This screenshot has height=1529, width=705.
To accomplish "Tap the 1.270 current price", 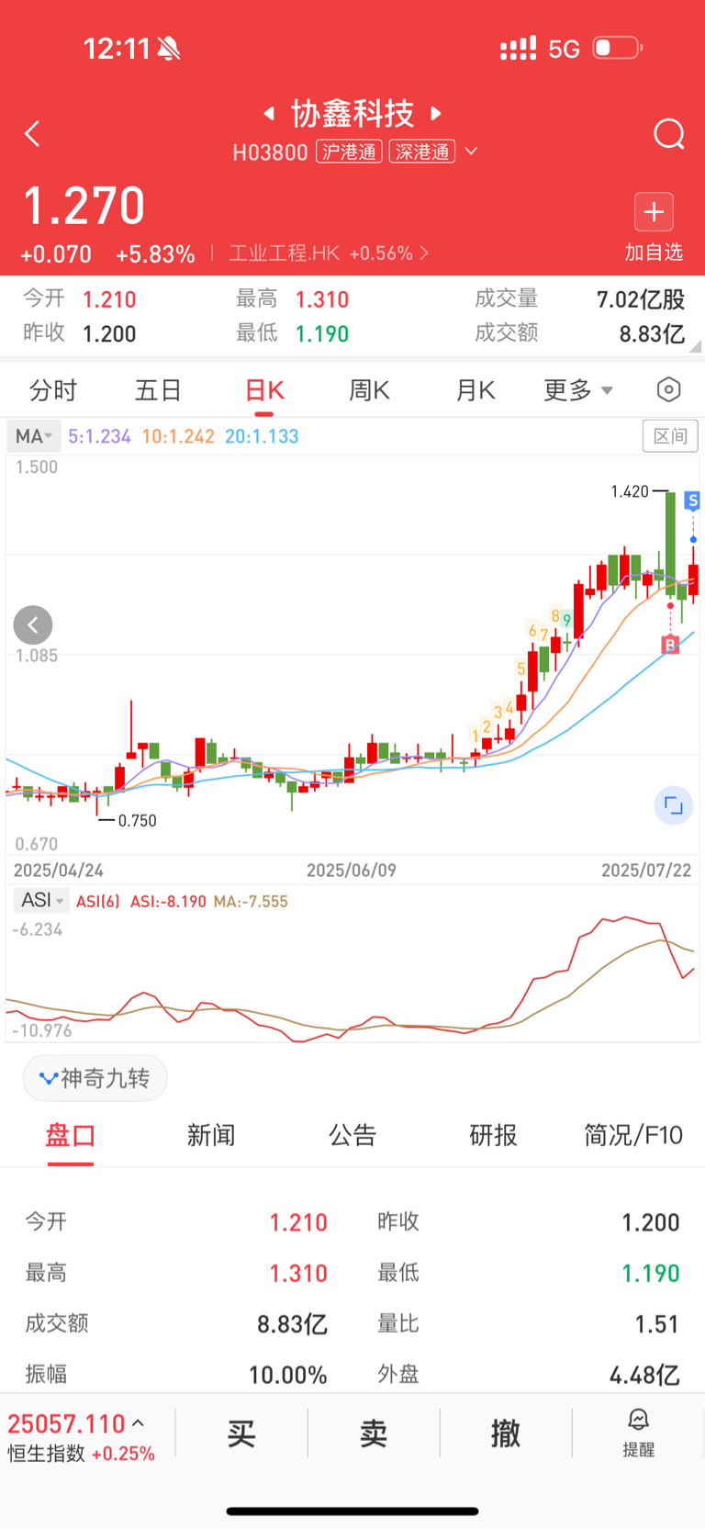I will point(84,206).
